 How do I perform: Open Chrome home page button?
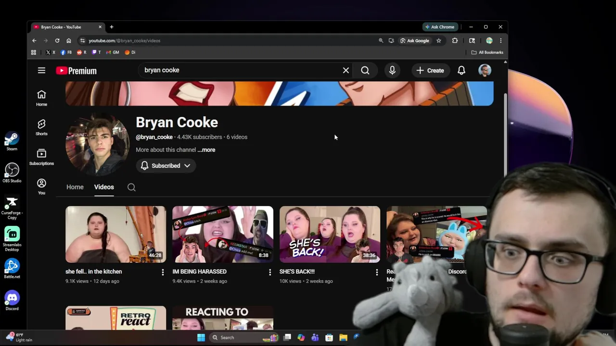coord(69,41)
